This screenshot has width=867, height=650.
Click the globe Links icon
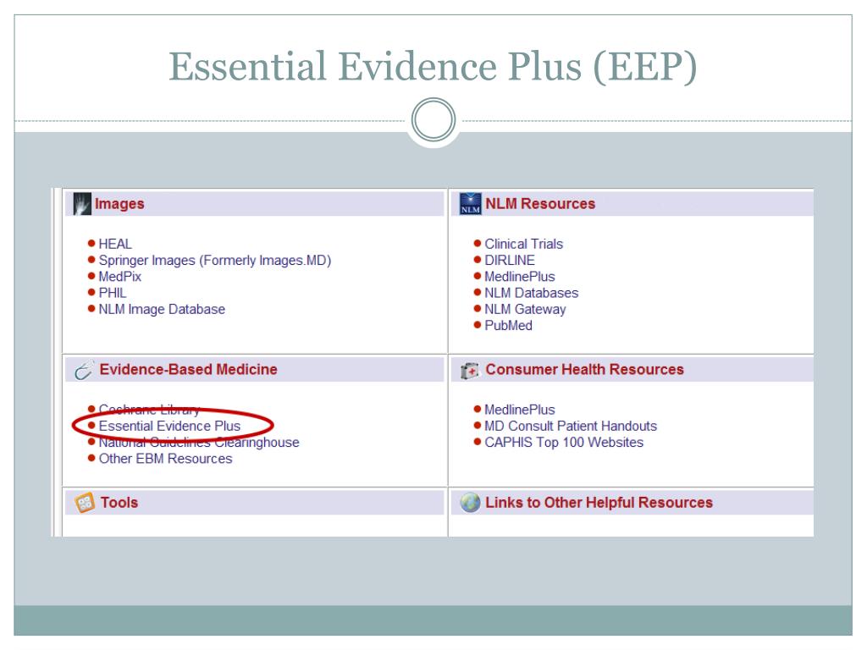[471, 503]
